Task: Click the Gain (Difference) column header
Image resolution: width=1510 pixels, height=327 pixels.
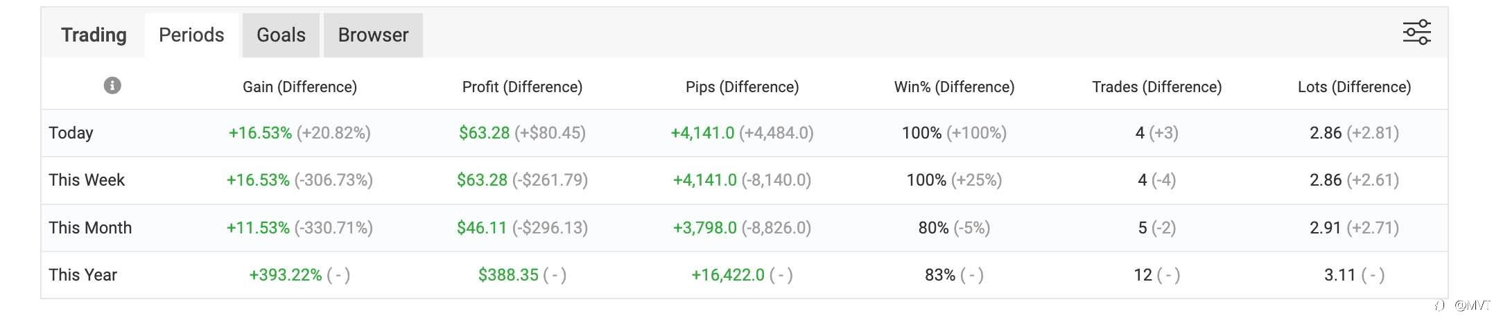Action: (x=300, y=87)
